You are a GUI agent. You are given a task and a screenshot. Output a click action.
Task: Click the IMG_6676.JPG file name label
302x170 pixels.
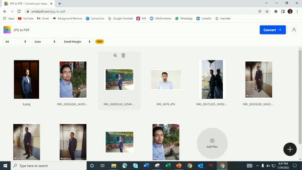[166, 104]
